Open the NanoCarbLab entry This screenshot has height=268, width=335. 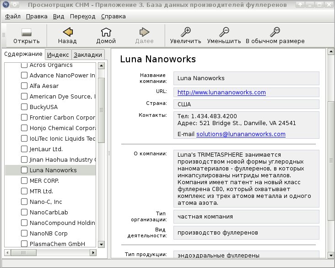49,212
